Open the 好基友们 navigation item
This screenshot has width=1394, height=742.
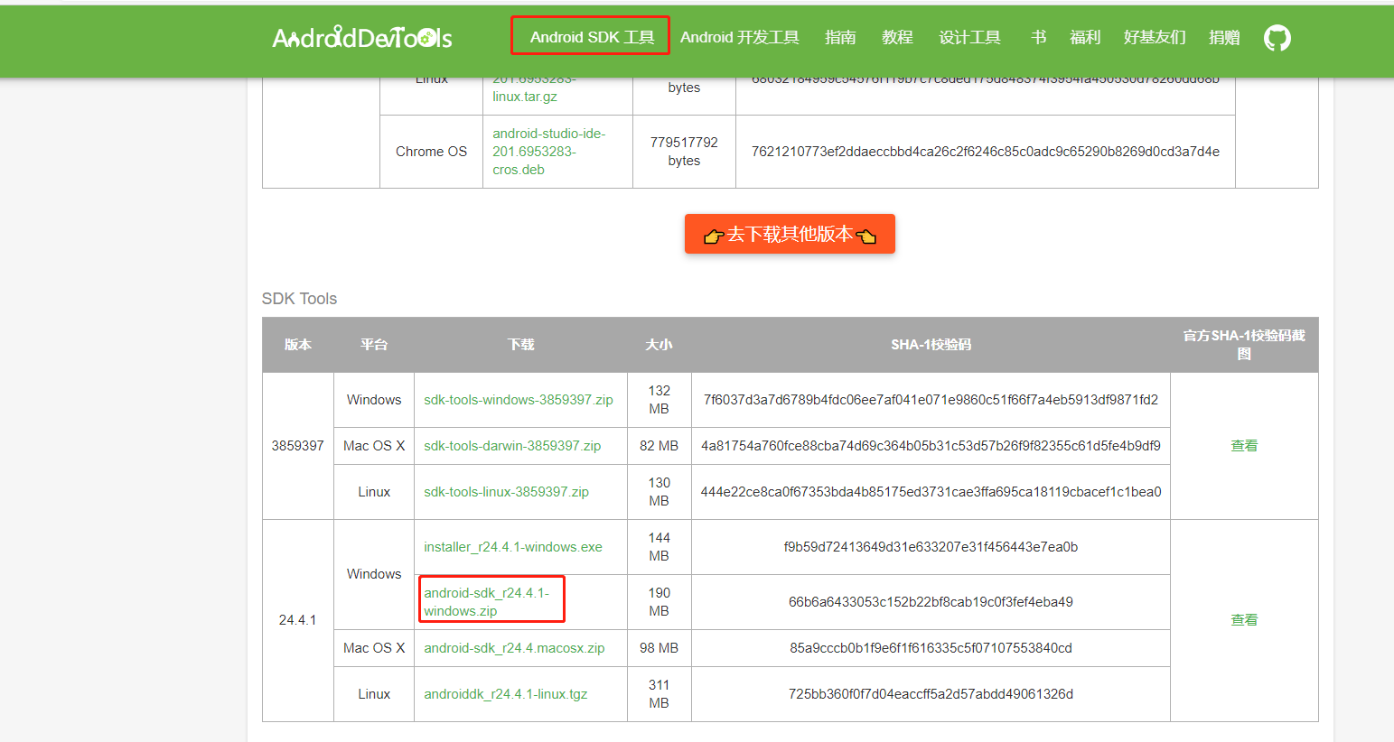pos(1154,37)
